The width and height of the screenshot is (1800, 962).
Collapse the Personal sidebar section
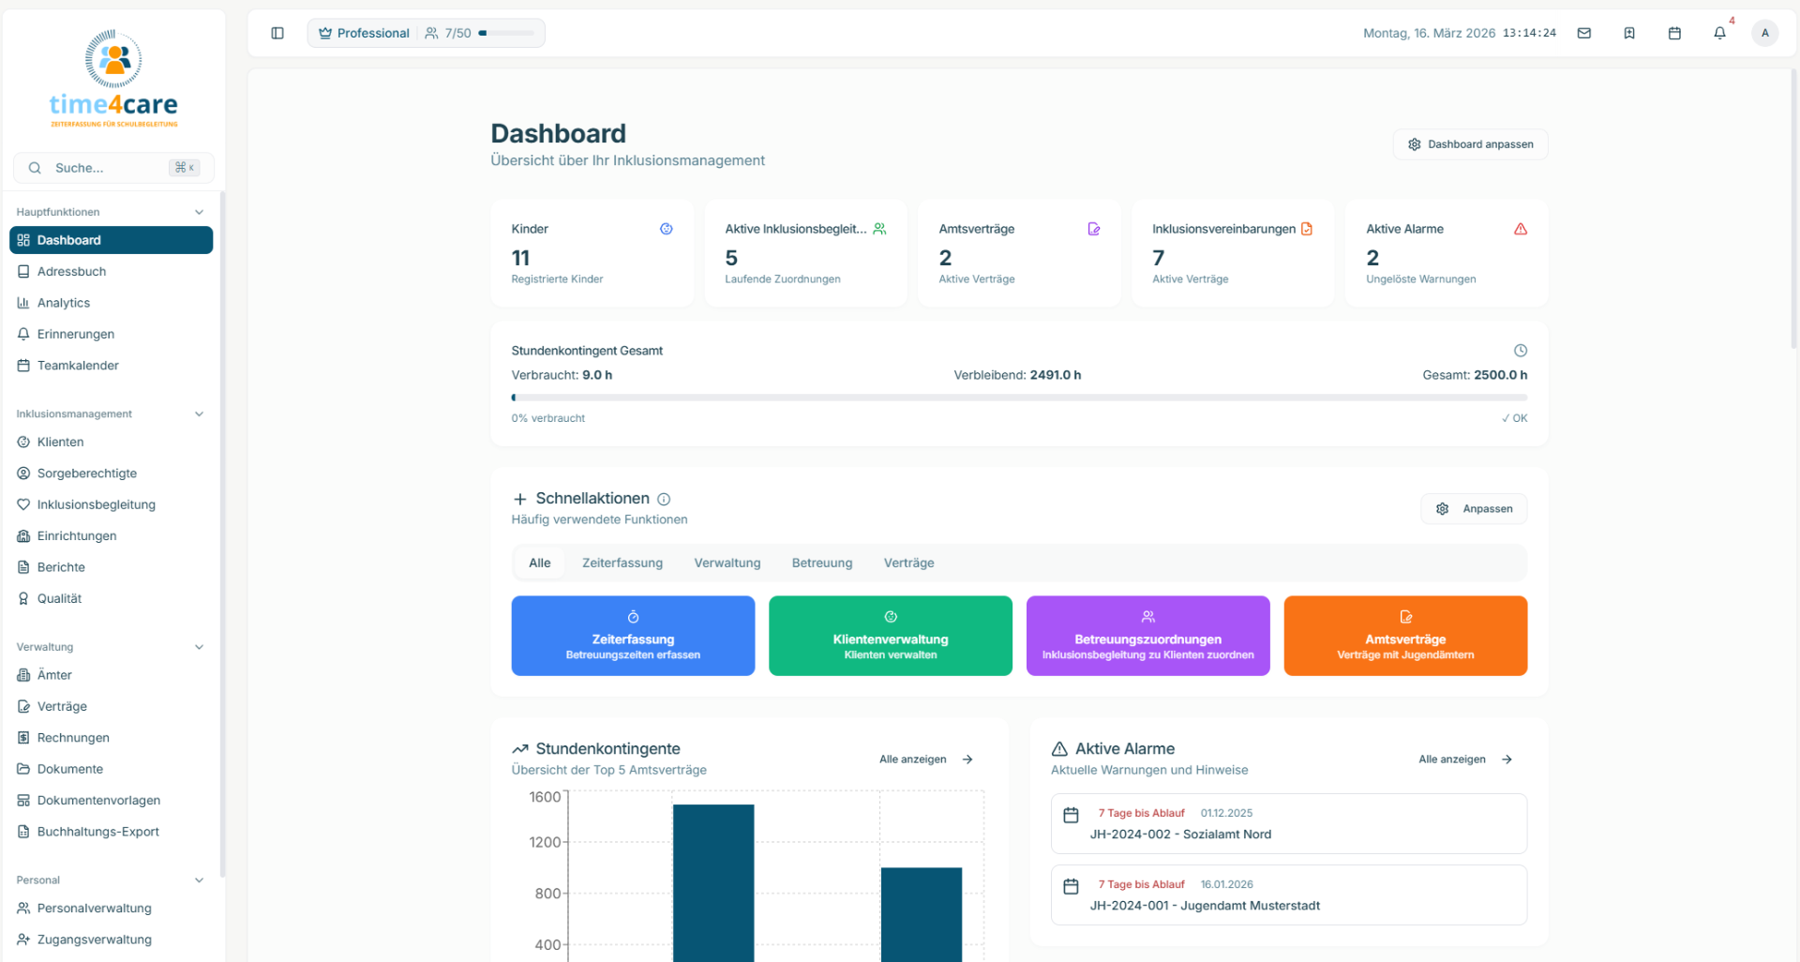point(199,879)
